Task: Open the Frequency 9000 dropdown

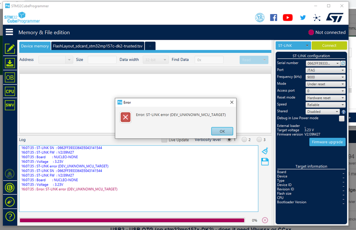Action: (x=325, y=77)
